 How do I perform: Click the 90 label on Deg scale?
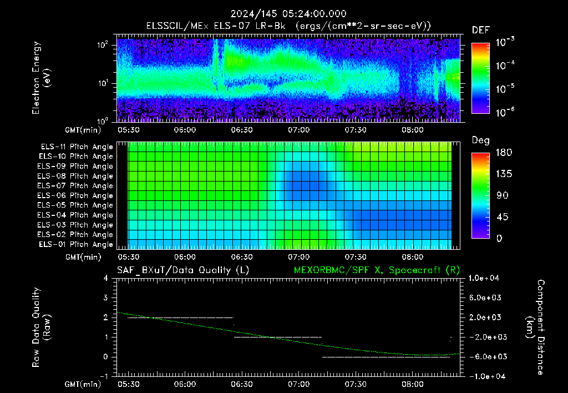coord(503,195)
